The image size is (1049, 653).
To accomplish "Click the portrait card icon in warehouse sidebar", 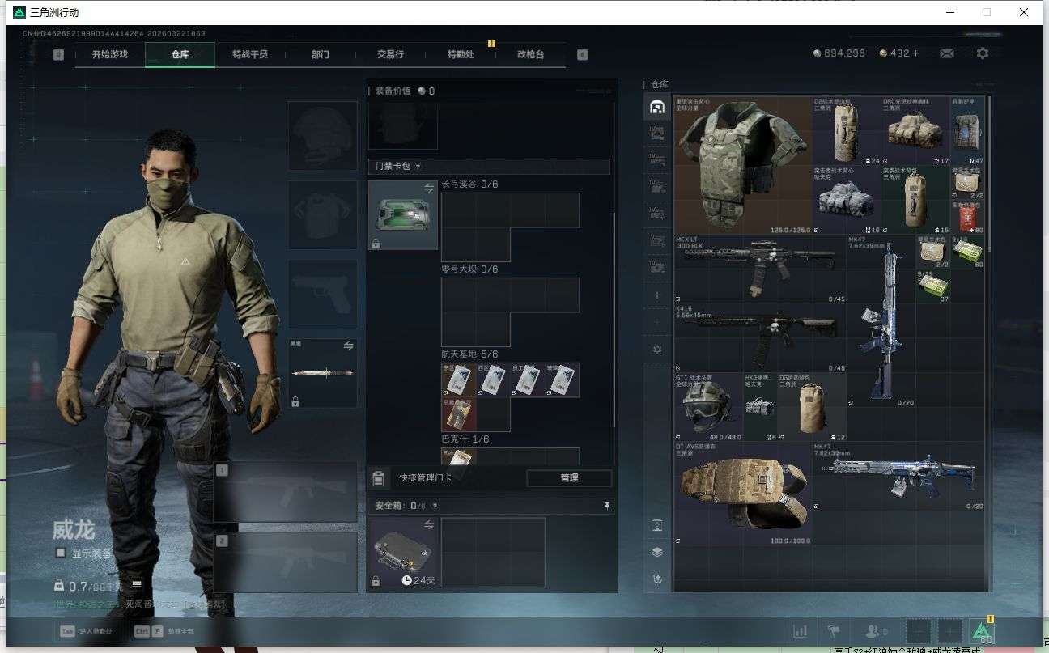I will [657, 525].
